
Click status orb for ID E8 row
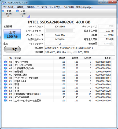(5, 94)
